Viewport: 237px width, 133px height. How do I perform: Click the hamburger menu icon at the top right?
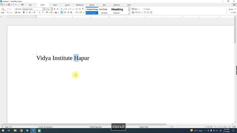234,5
